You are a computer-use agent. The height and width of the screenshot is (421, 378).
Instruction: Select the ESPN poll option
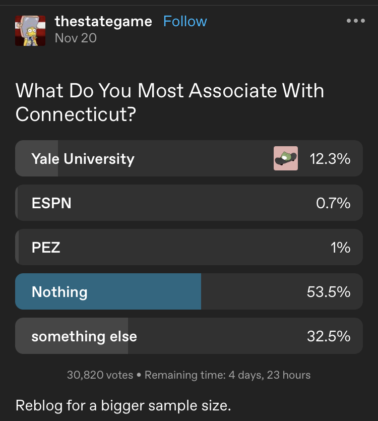[x=189, y=203]
